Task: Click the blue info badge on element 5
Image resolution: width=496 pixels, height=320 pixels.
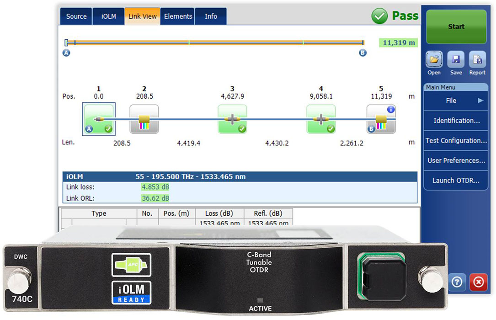Action: 391,109
